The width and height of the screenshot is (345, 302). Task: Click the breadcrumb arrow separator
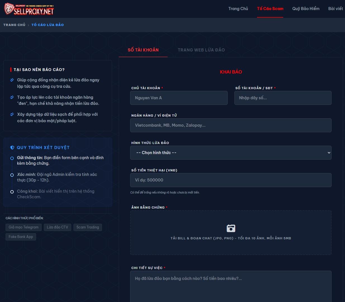(28, 25)
